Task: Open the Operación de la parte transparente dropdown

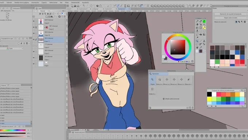Action: coord(231,14)
